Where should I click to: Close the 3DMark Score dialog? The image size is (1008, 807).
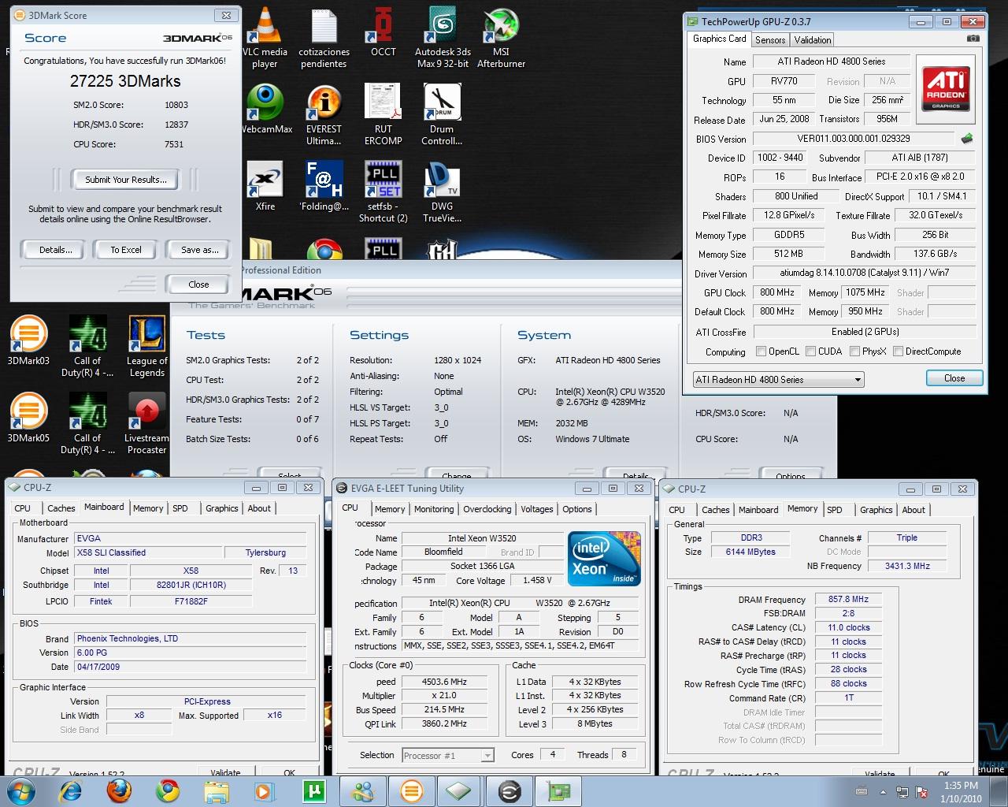(x=198, y=284)
